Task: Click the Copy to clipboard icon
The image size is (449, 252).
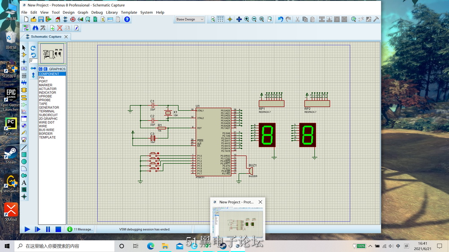Action: 305,19
